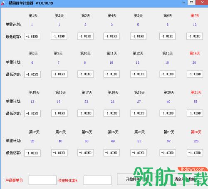Screen dimensions: 208x189
Task: Click the 清空所有数据 clear data button
Action: tap(185, 179)
